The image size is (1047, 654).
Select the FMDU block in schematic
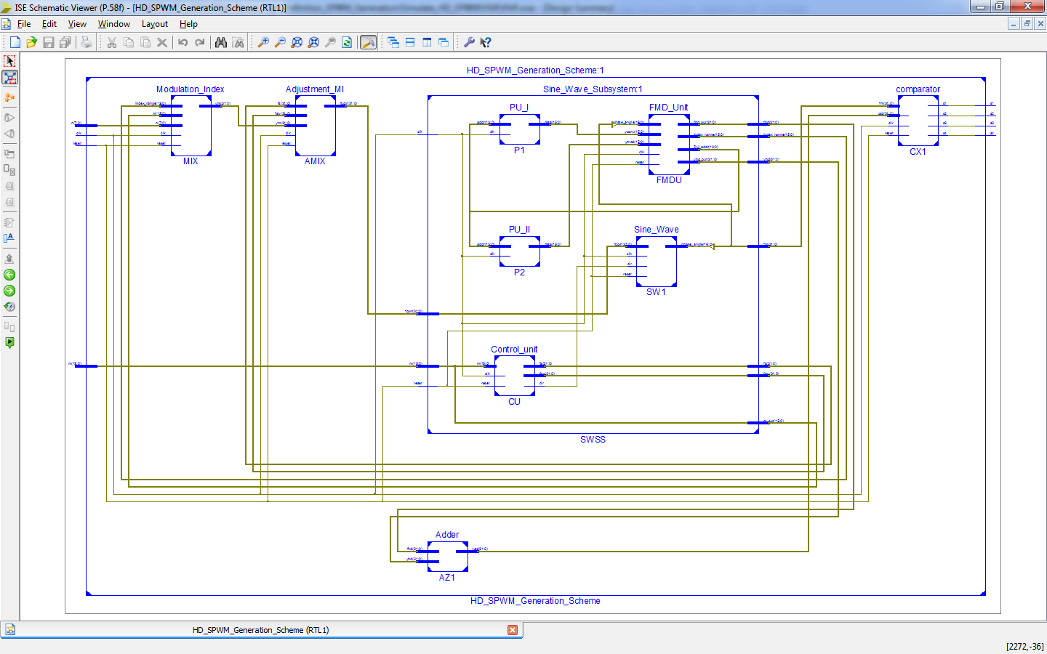tap(670, 144)
